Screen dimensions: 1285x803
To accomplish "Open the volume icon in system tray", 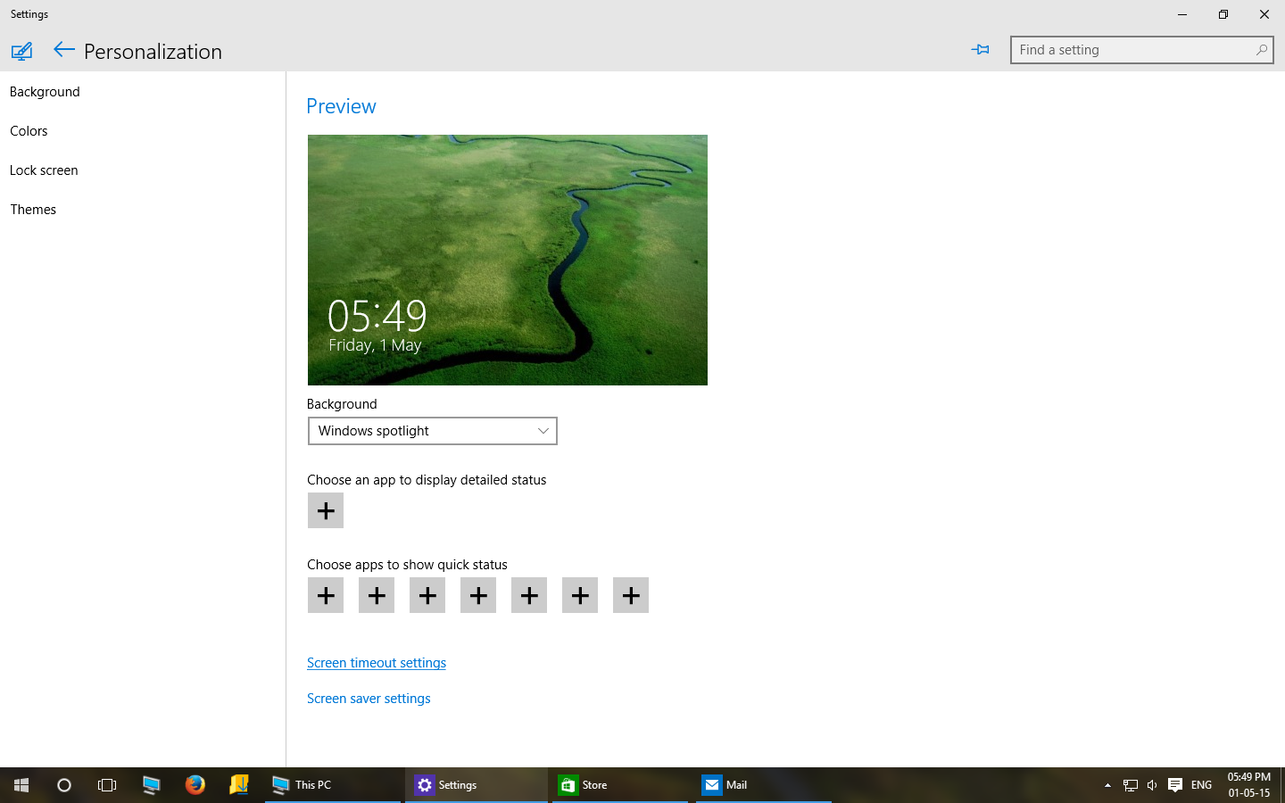I will coord(1151,785).
